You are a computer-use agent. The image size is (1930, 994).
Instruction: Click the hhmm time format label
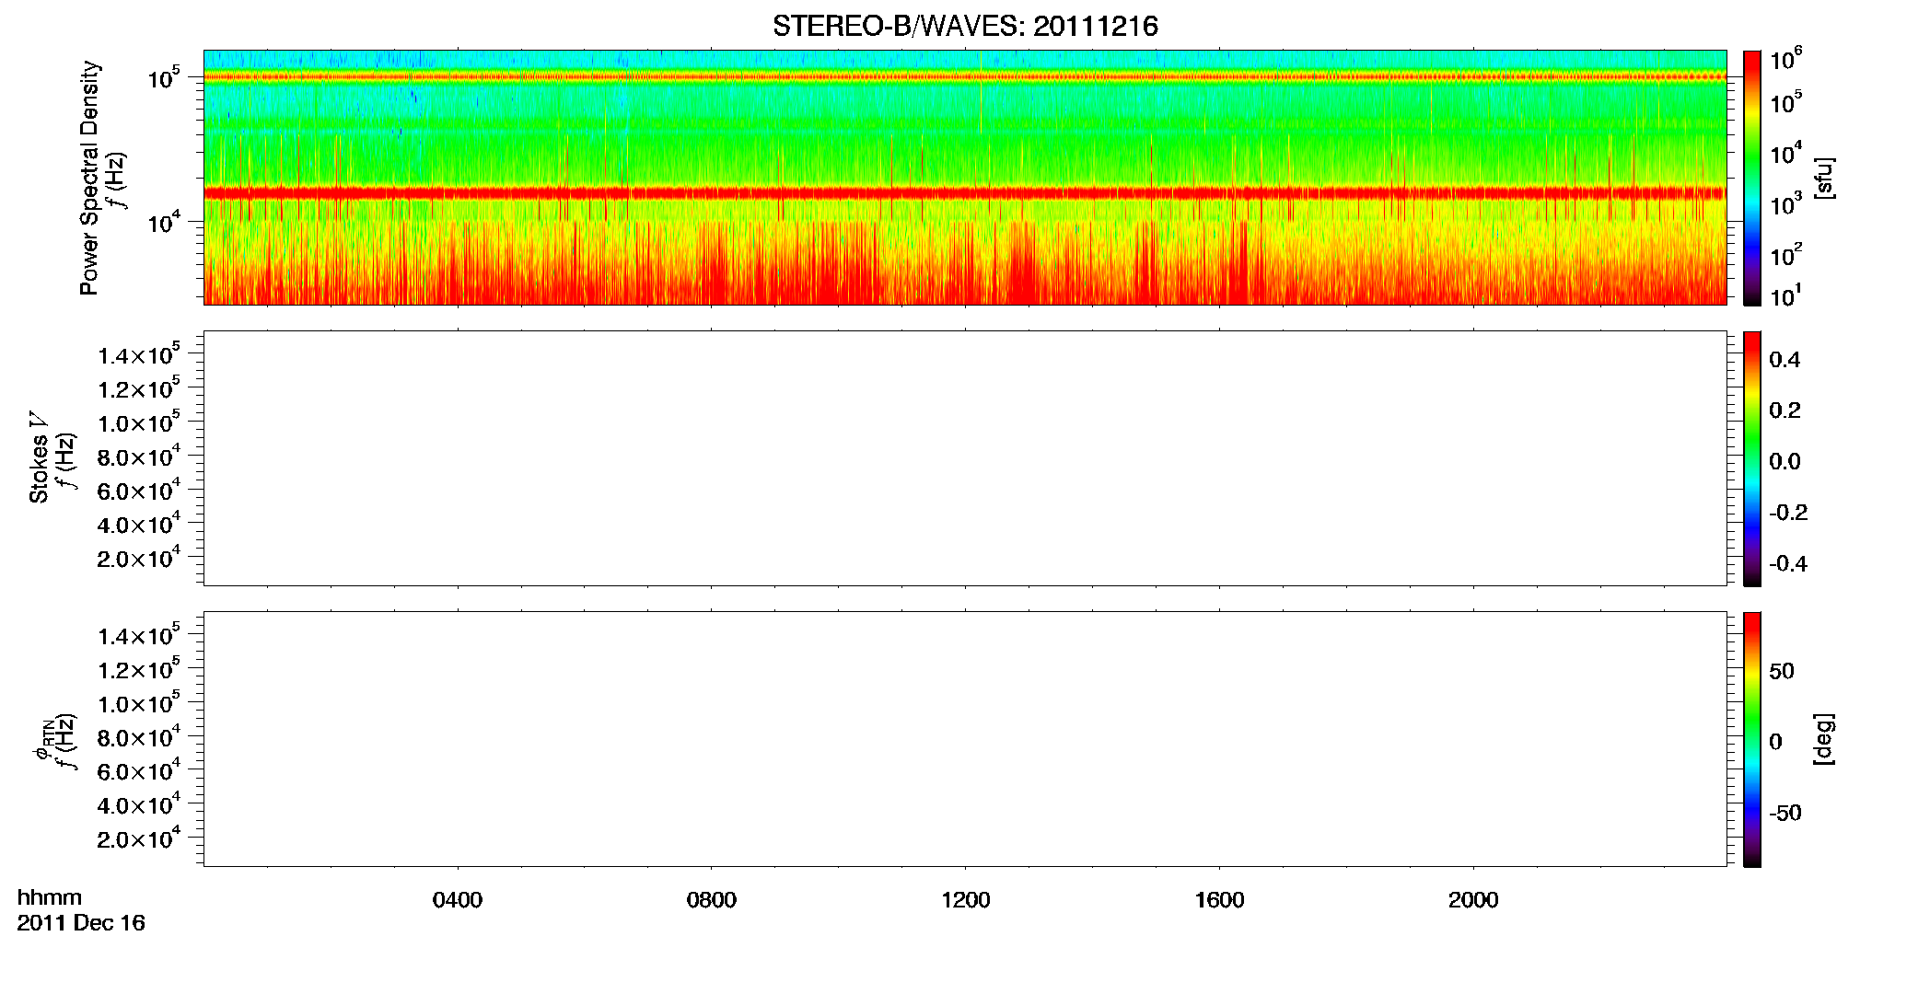[x=50, y=897]
